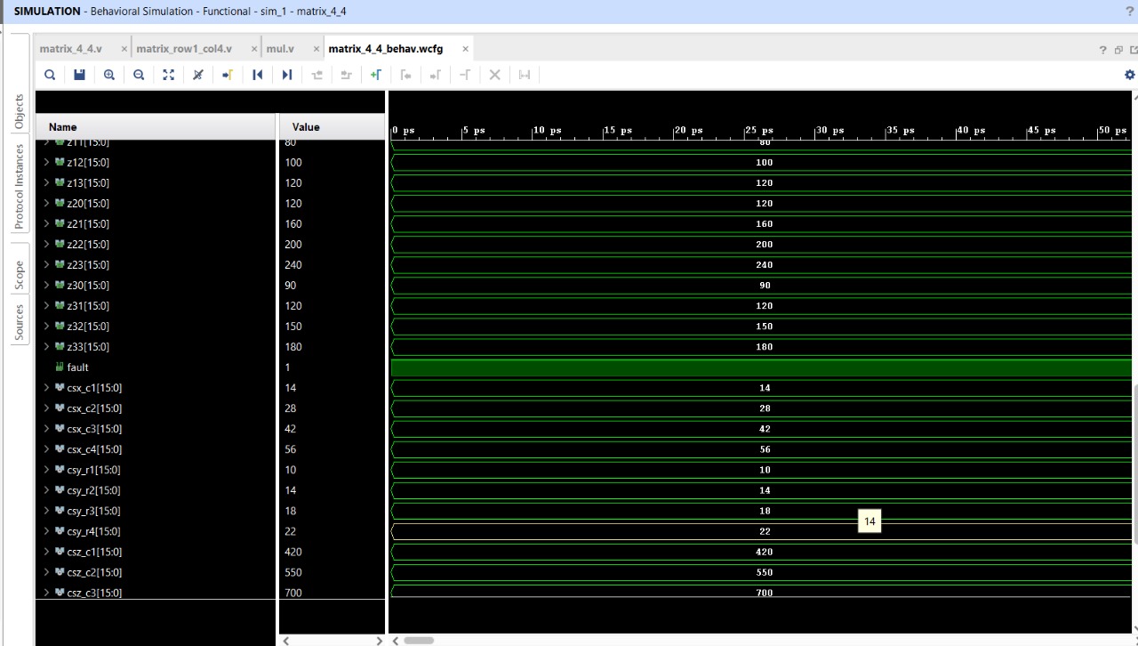Viewport: 1138px width, 646px height.
Task: Open the waveform settings gear
Action: (x=1129, y=75)
